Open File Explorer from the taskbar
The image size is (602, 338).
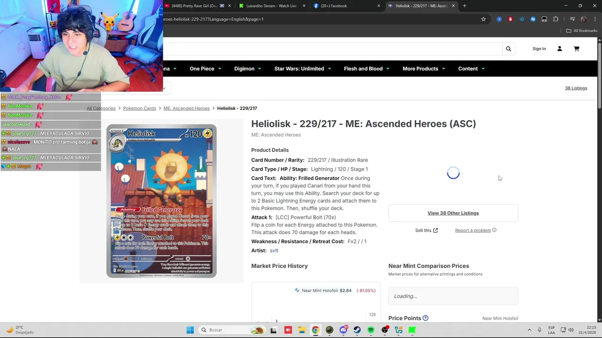coord(301,330)
